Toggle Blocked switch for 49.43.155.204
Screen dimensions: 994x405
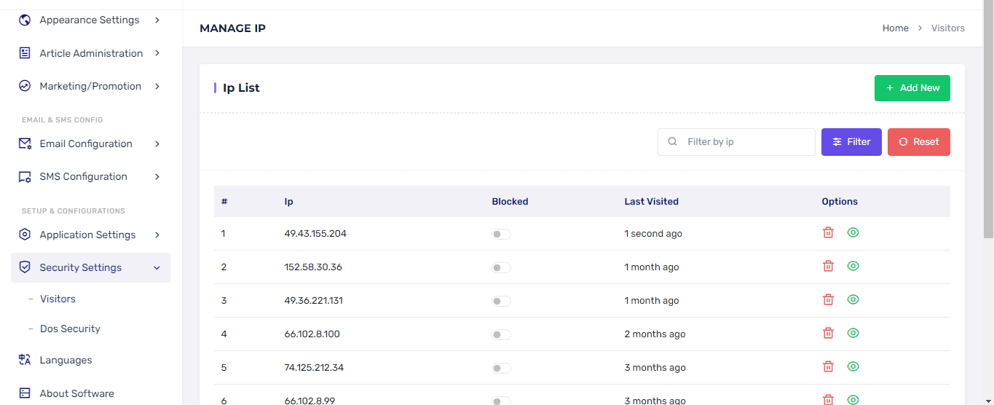tap(501, 234)
